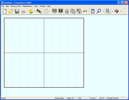Close the Customizer 11000 window

coord(127,3)
